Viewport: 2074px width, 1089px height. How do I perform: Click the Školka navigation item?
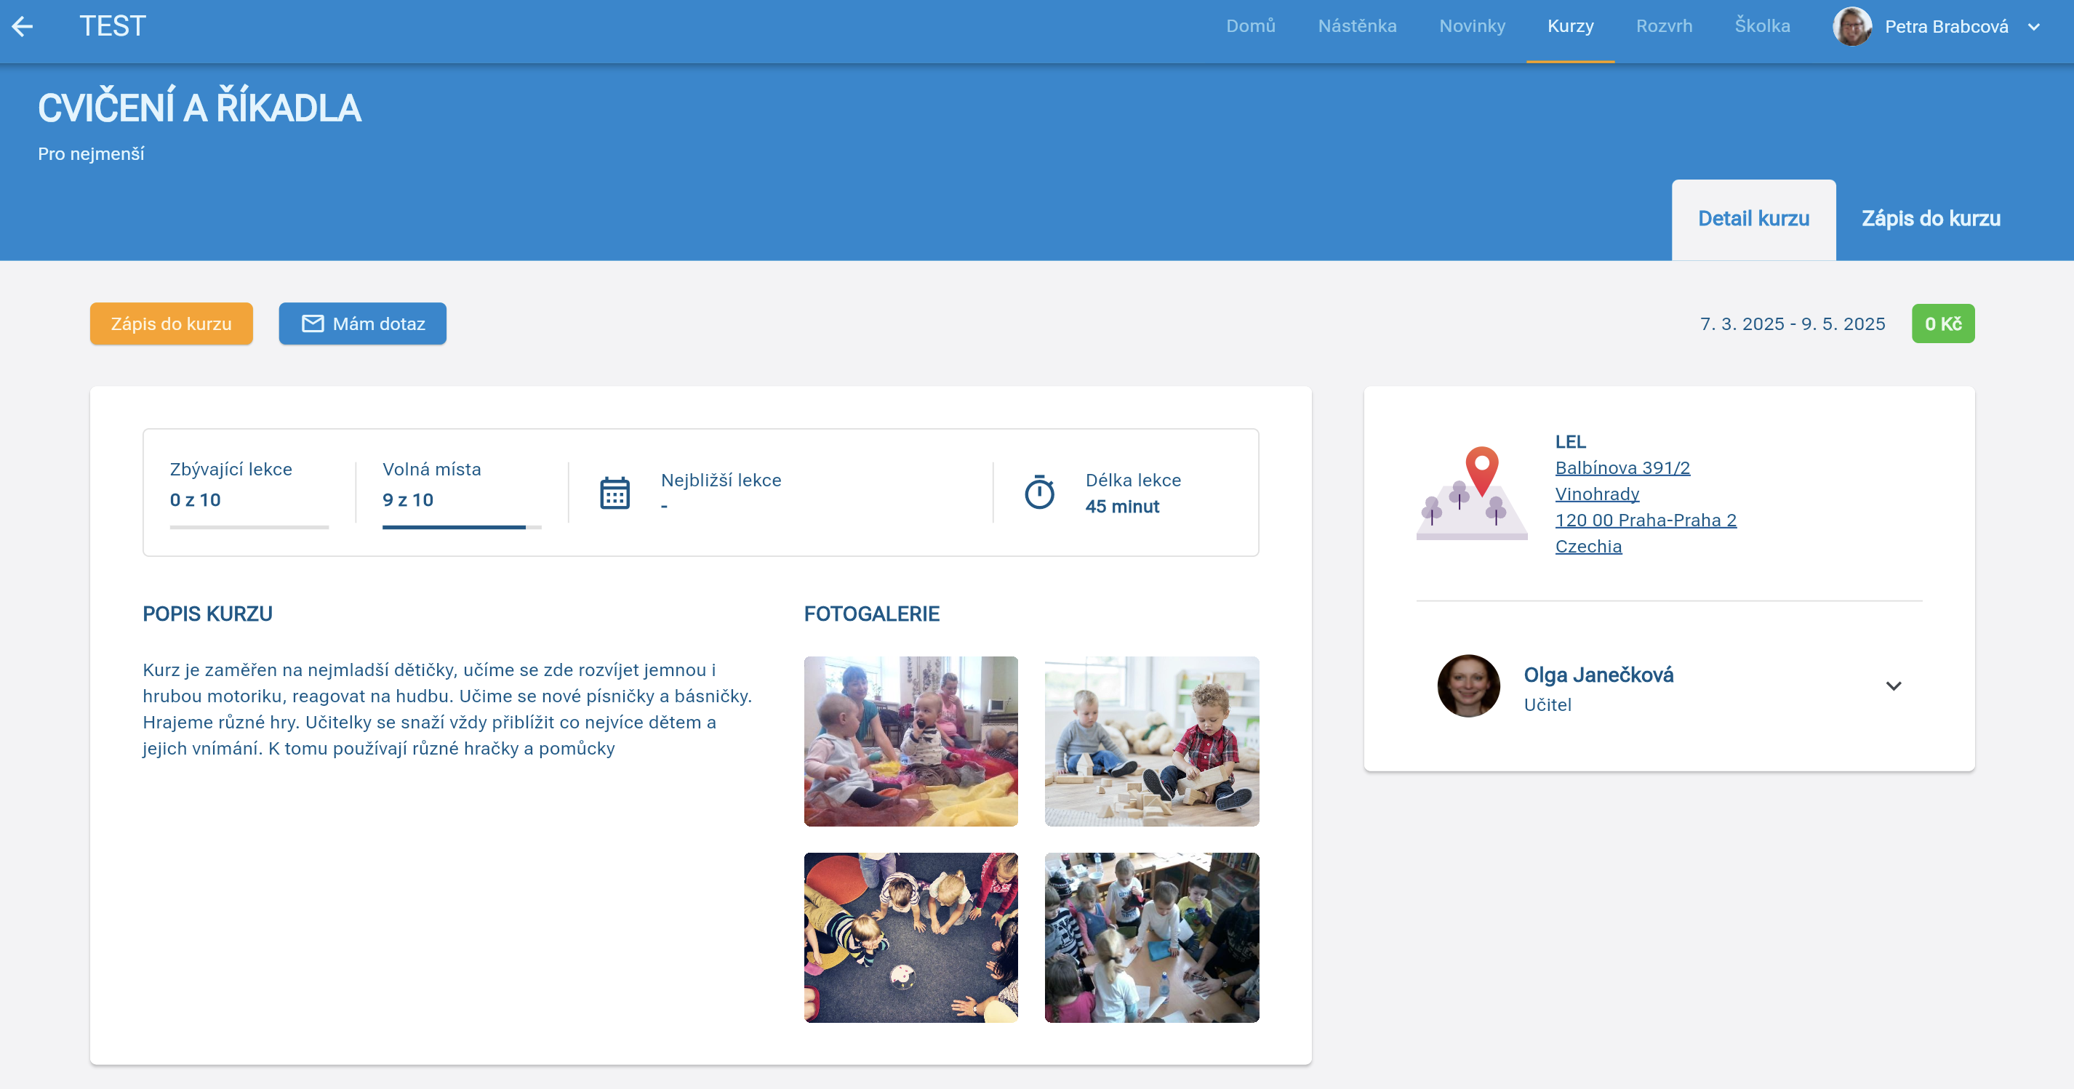coord(1761,27)
